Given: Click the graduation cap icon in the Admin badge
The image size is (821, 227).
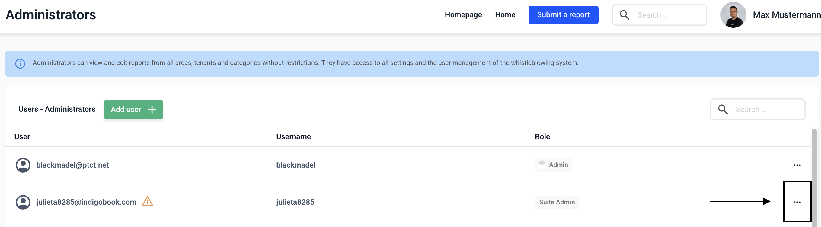Looking at the screenshot, I should coord(542,164).
